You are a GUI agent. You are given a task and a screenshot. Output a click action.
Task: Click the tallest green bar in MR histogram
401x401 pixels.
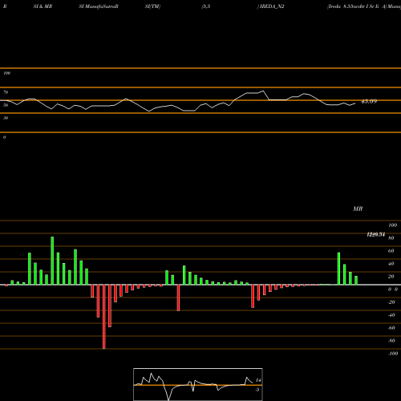pos(52,261)
